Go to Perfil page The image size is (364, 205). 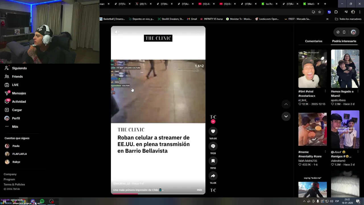point(12,118)
